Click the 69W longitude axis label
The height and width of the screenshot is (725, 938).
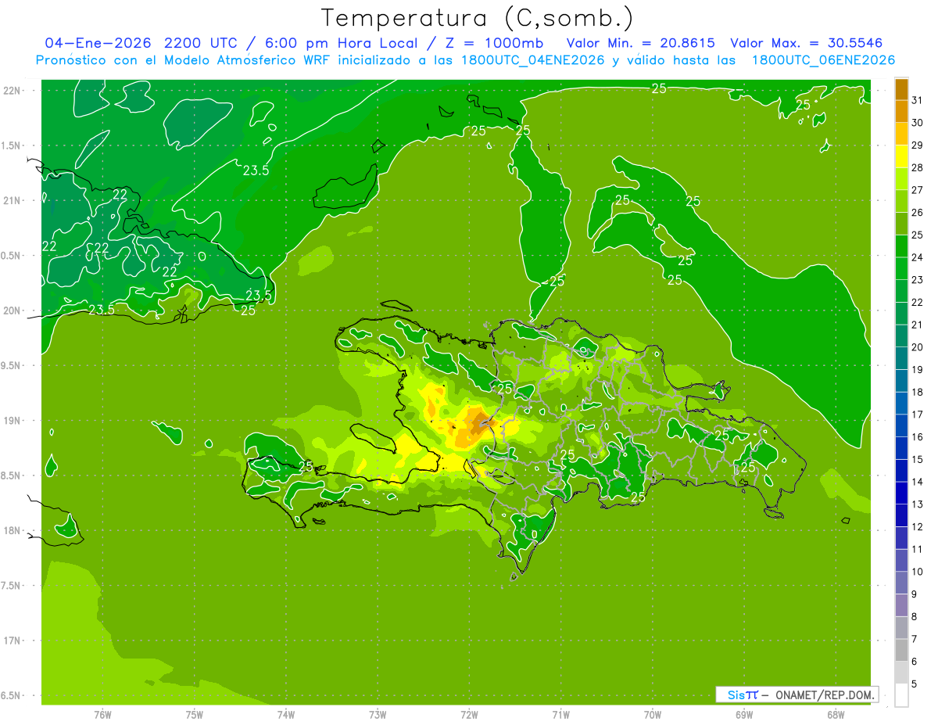point(744,714)
